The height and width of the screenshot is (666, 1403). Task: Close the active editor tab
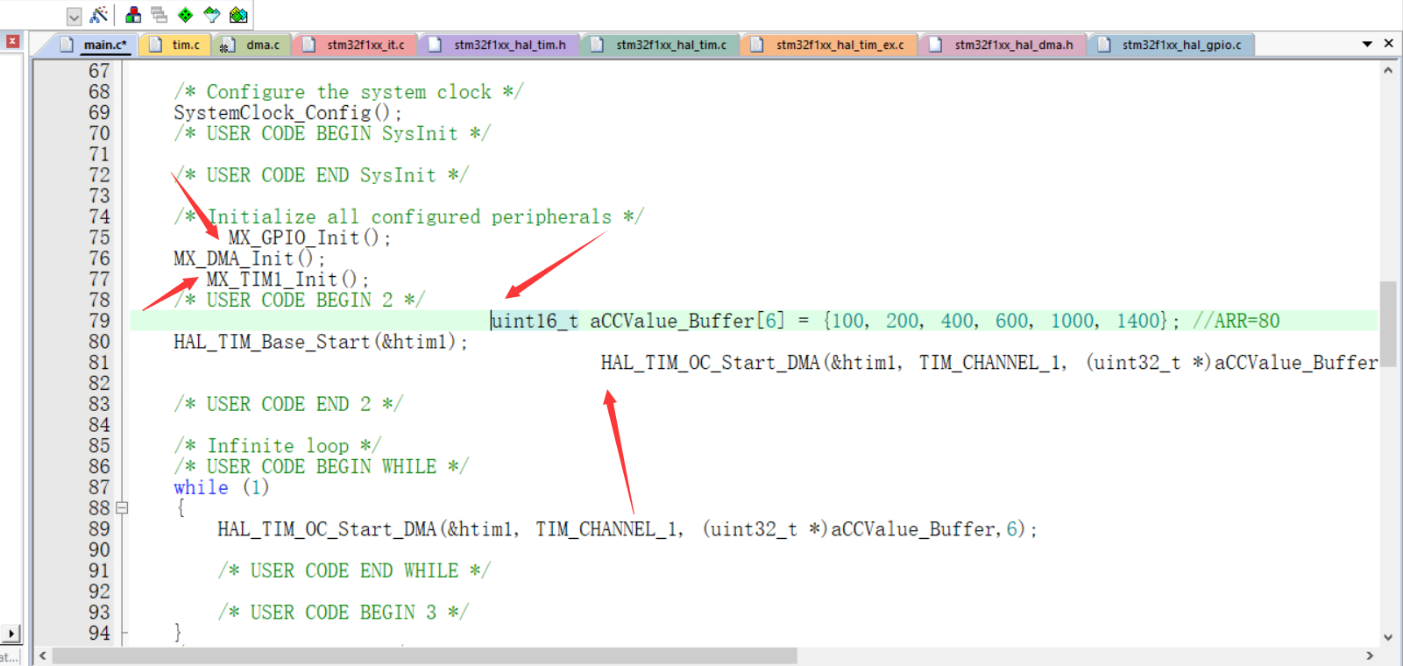pyautogui.click(x=1388, y=43)
